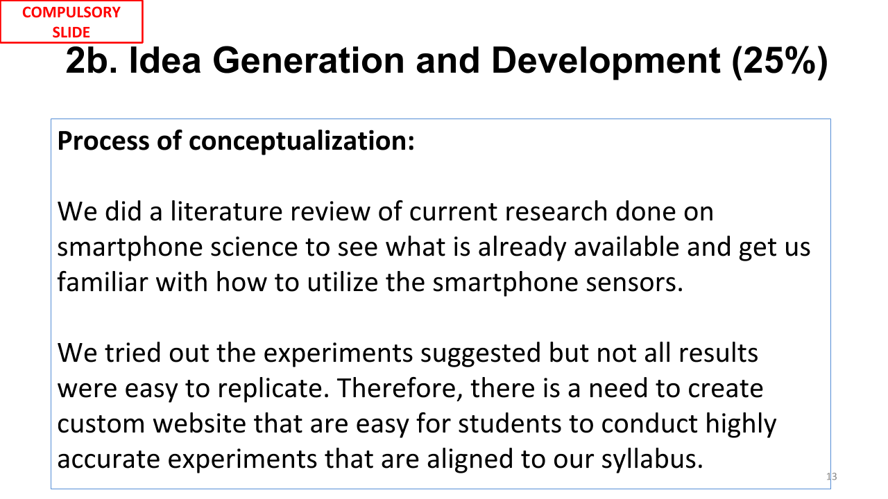The width and height of the screenshot is (888, 499).
Task: Click the 'Process of conceptualization:' heading
Action: tap(236, 141)
